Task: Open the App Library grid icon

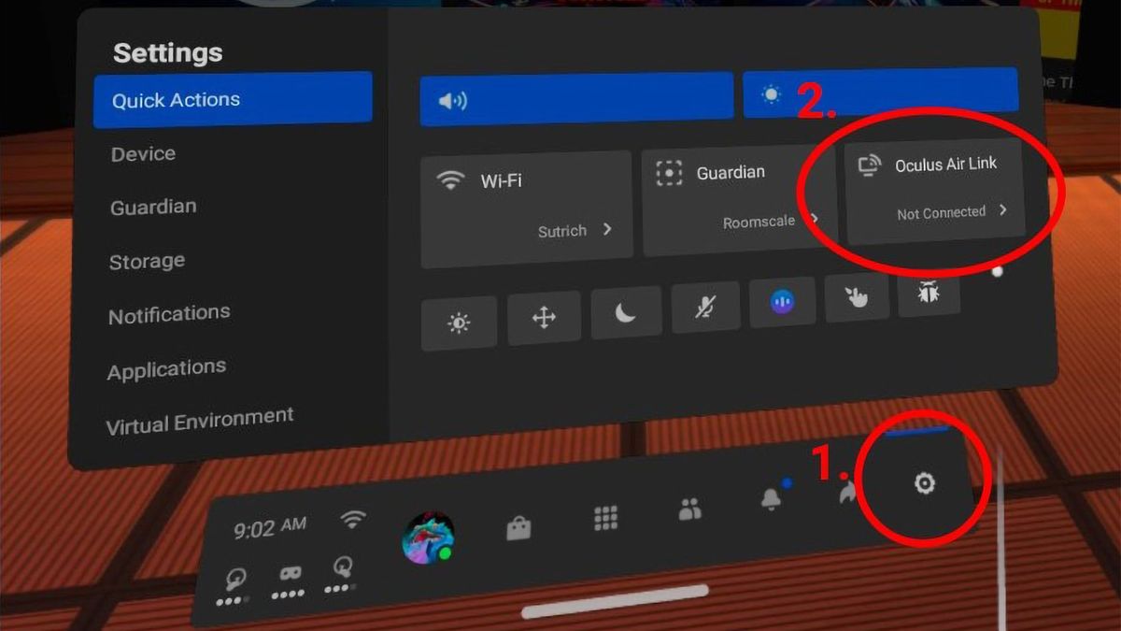Action: tap(604, 517)
